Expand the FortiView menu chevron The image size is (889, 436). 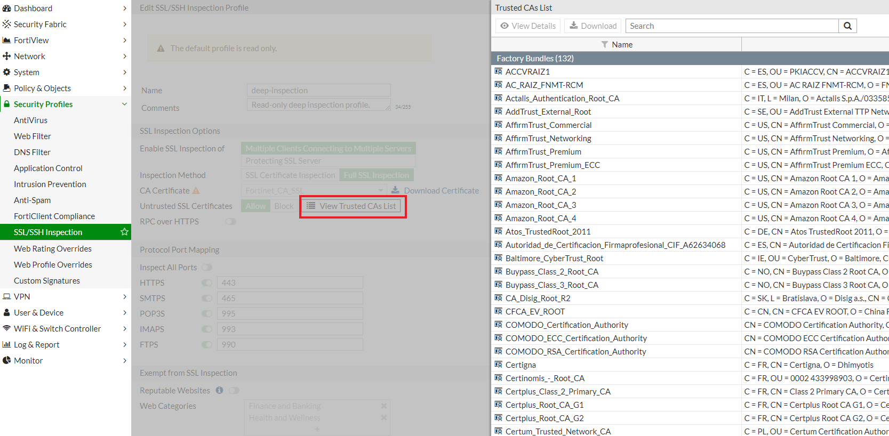(x=125, y=41)
